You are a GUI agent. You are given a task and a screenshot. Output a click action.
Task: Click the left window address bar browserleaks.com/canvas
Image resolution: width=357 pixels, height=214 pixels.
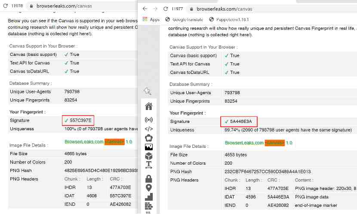point(64,6)
